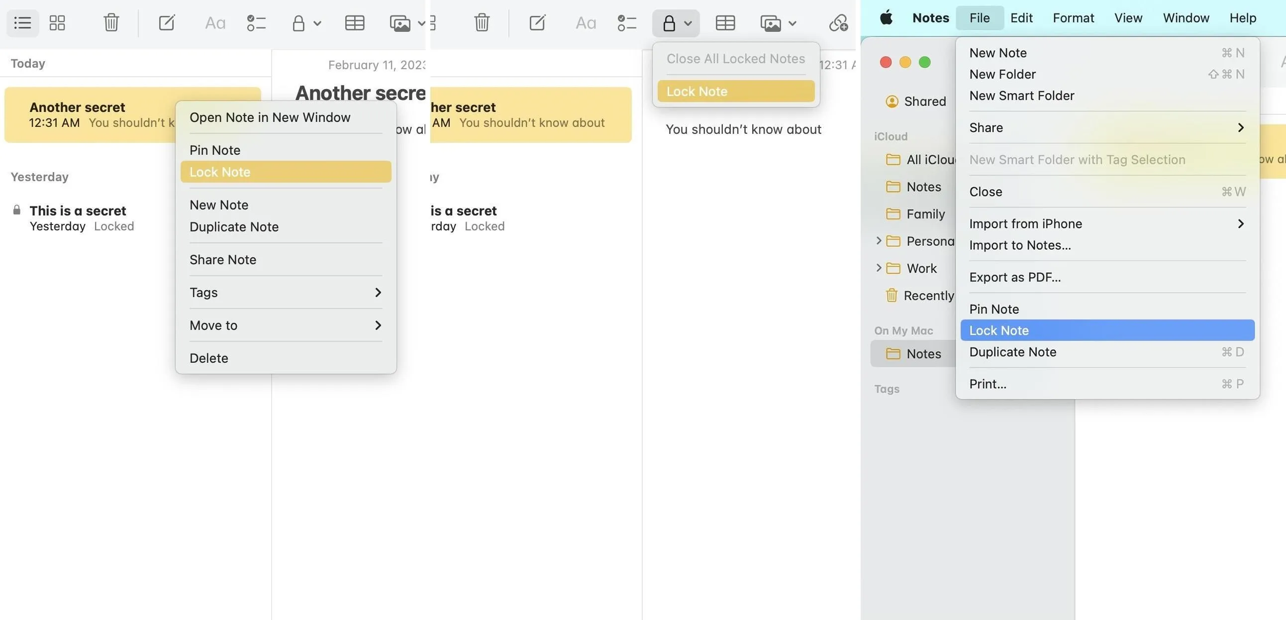Select Family folder in sidebar

tap(915, 214)
